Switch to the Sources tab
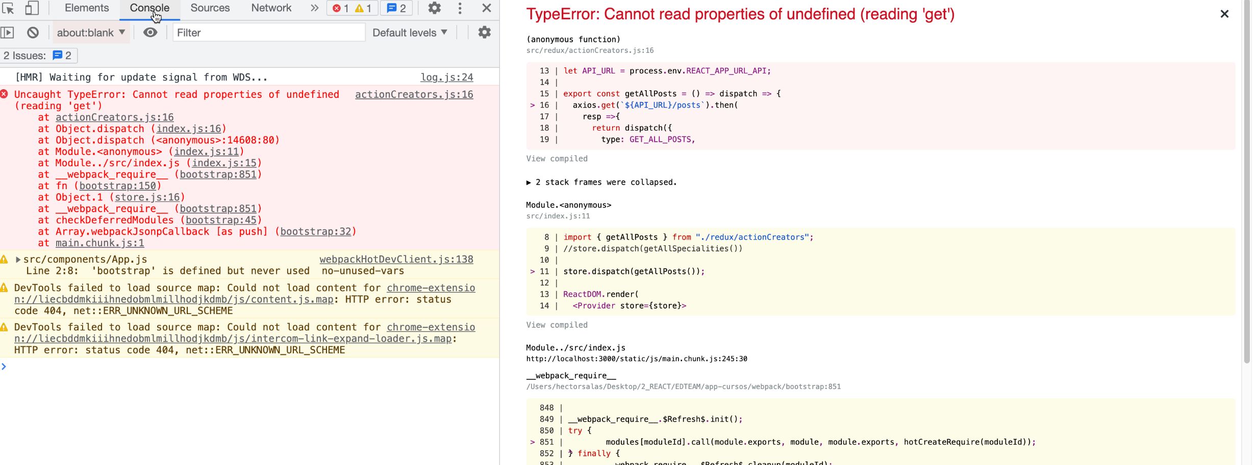The image size is (1258, 465). coord(210,8)
